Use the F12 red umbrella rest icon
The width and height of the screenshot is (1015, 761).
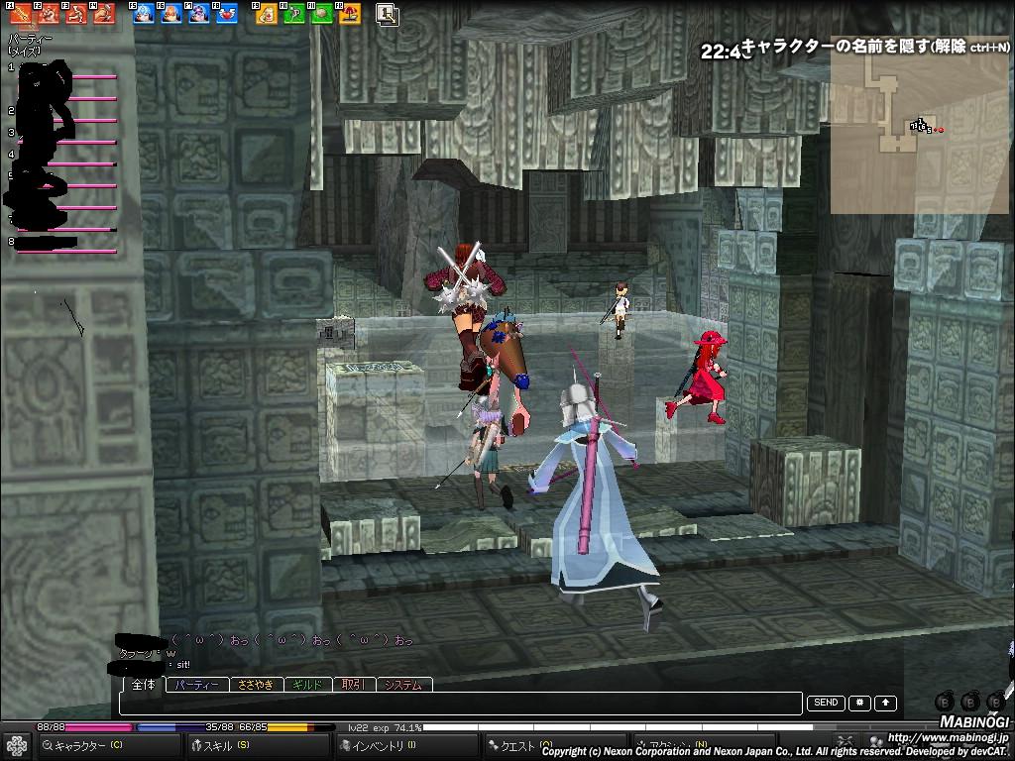point(350,14)
